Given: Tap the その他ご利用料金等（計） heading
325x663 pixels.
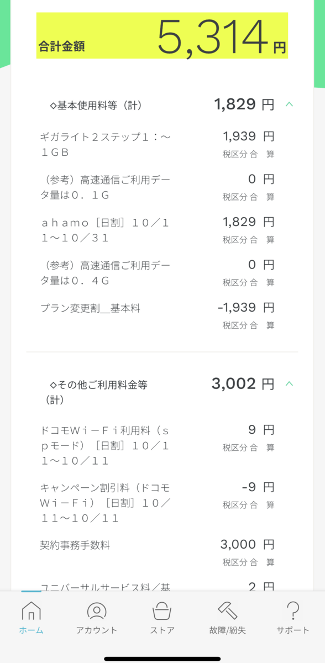Looking at the screenshot, I should click(x=94, y=392).
